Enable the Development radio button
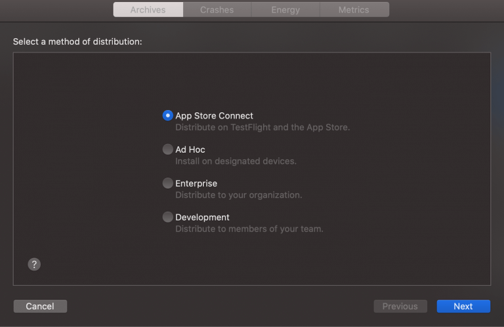Viewport: 504px width, 327px height. tap(168, 217)
